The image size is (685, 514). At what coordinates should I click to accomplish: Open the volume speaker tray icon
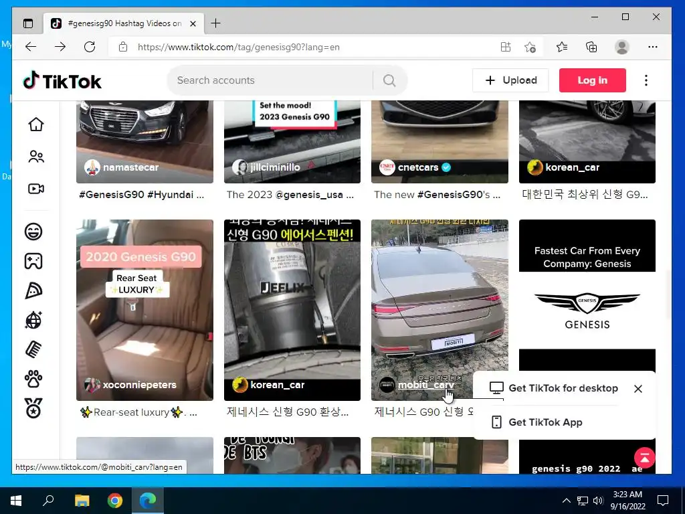click(598, 501)
